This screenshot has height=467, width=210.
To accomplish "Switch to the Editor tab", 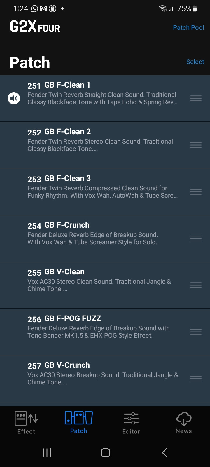I will point(131,422).
